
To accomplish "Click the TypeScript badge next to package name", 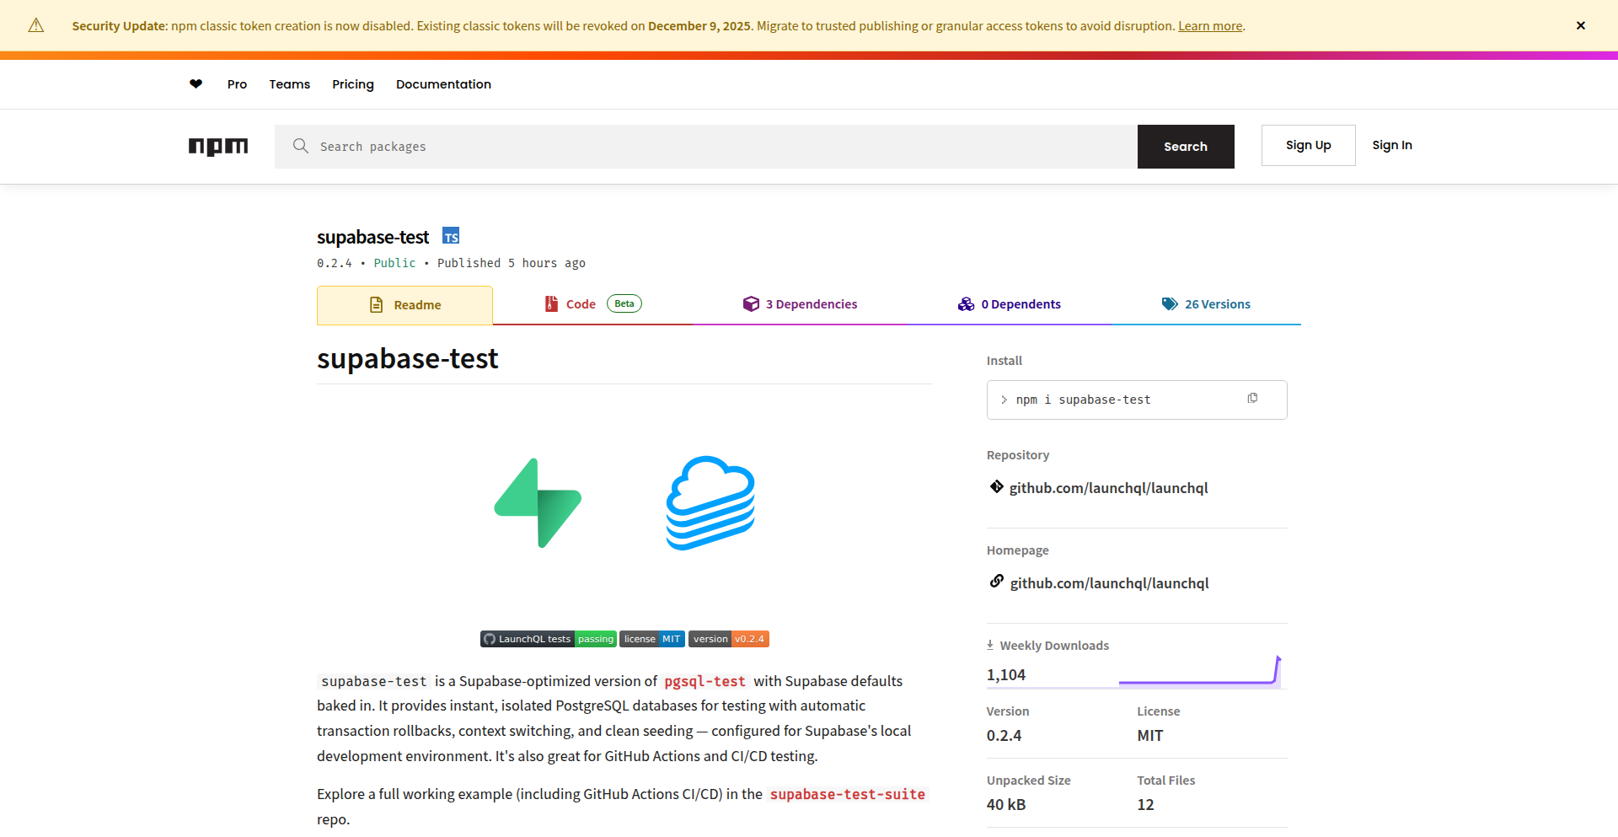I will (x=451, y=236).
